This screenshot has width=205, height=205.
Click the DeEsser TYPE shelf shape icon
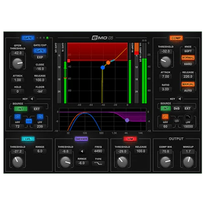(x=98, y=163)
